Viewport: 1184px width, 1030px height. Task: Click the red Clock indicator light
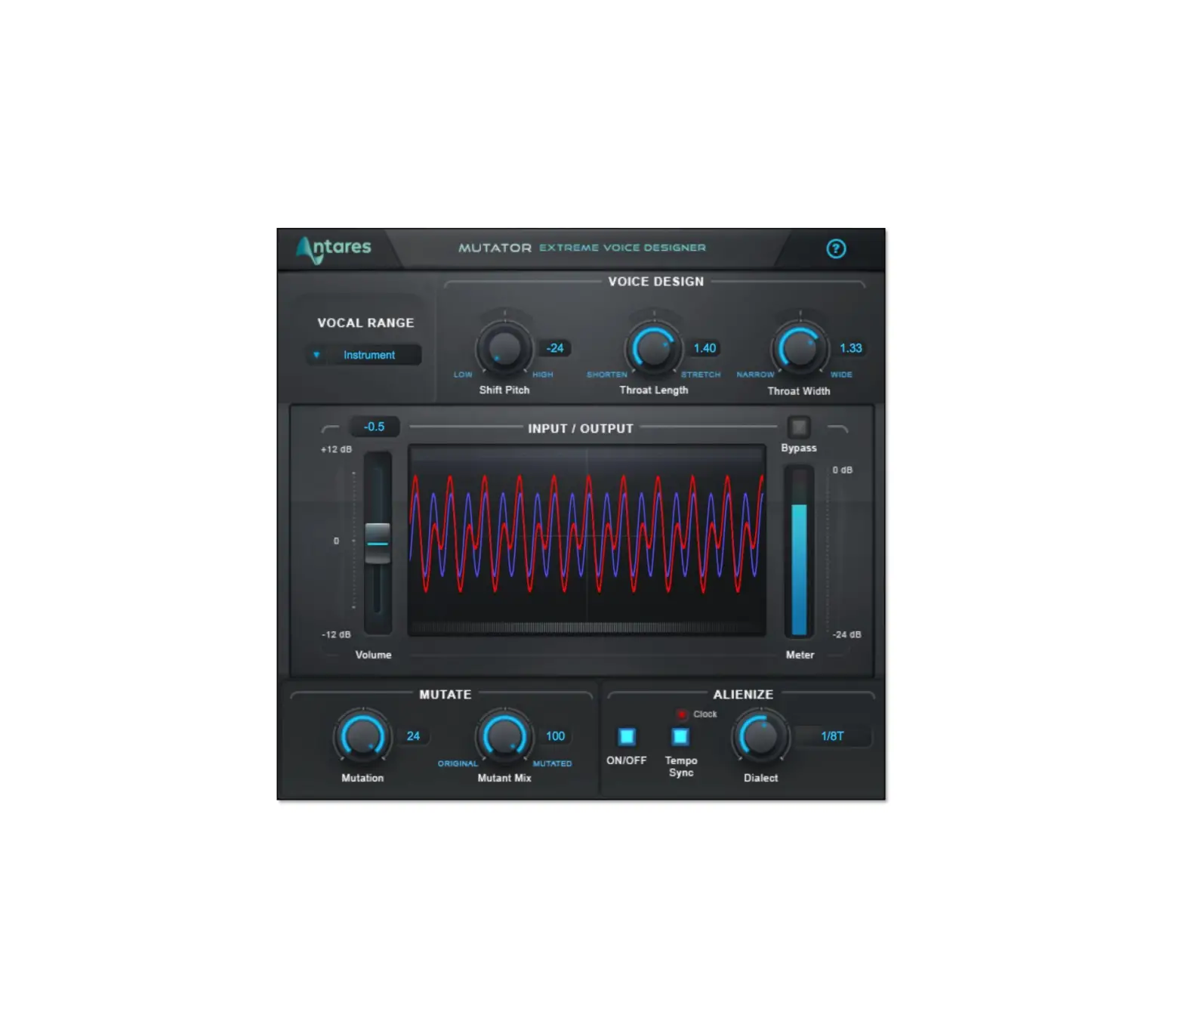pos(682,714)
